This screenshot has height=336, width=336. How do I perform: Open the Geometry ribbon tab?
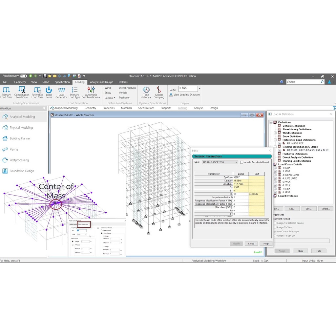tap(20, 82)
